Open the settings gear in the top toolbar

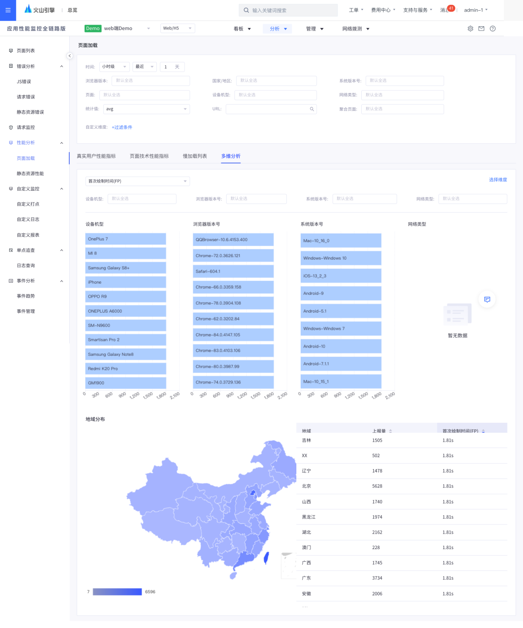470,29
